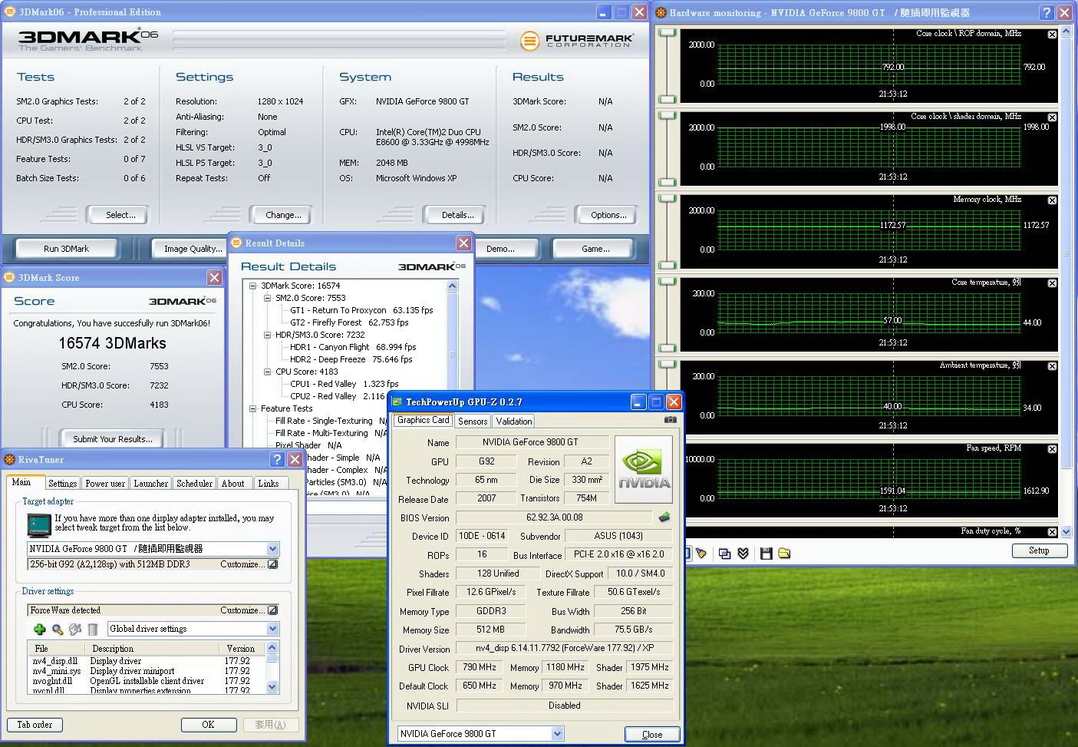This screenshot has height=747, width=1078.
Task: Open the Global driver settings dropdown
Action: point(272,629)
